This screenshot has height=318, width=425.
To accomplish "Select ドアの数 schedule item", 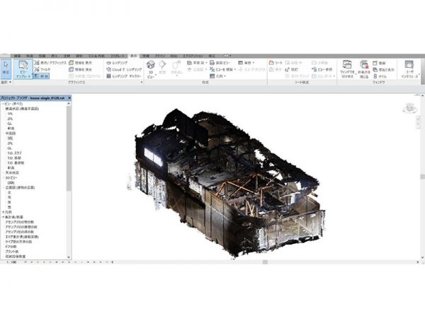I will [11, 247].
